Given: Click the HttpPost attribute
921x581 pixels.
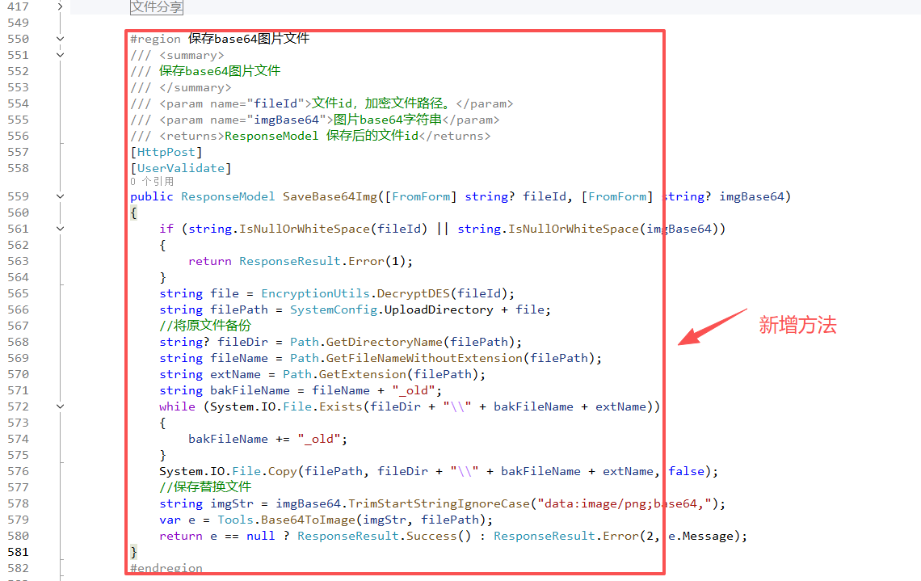Looking at the screenshot, I should [166, 152].
